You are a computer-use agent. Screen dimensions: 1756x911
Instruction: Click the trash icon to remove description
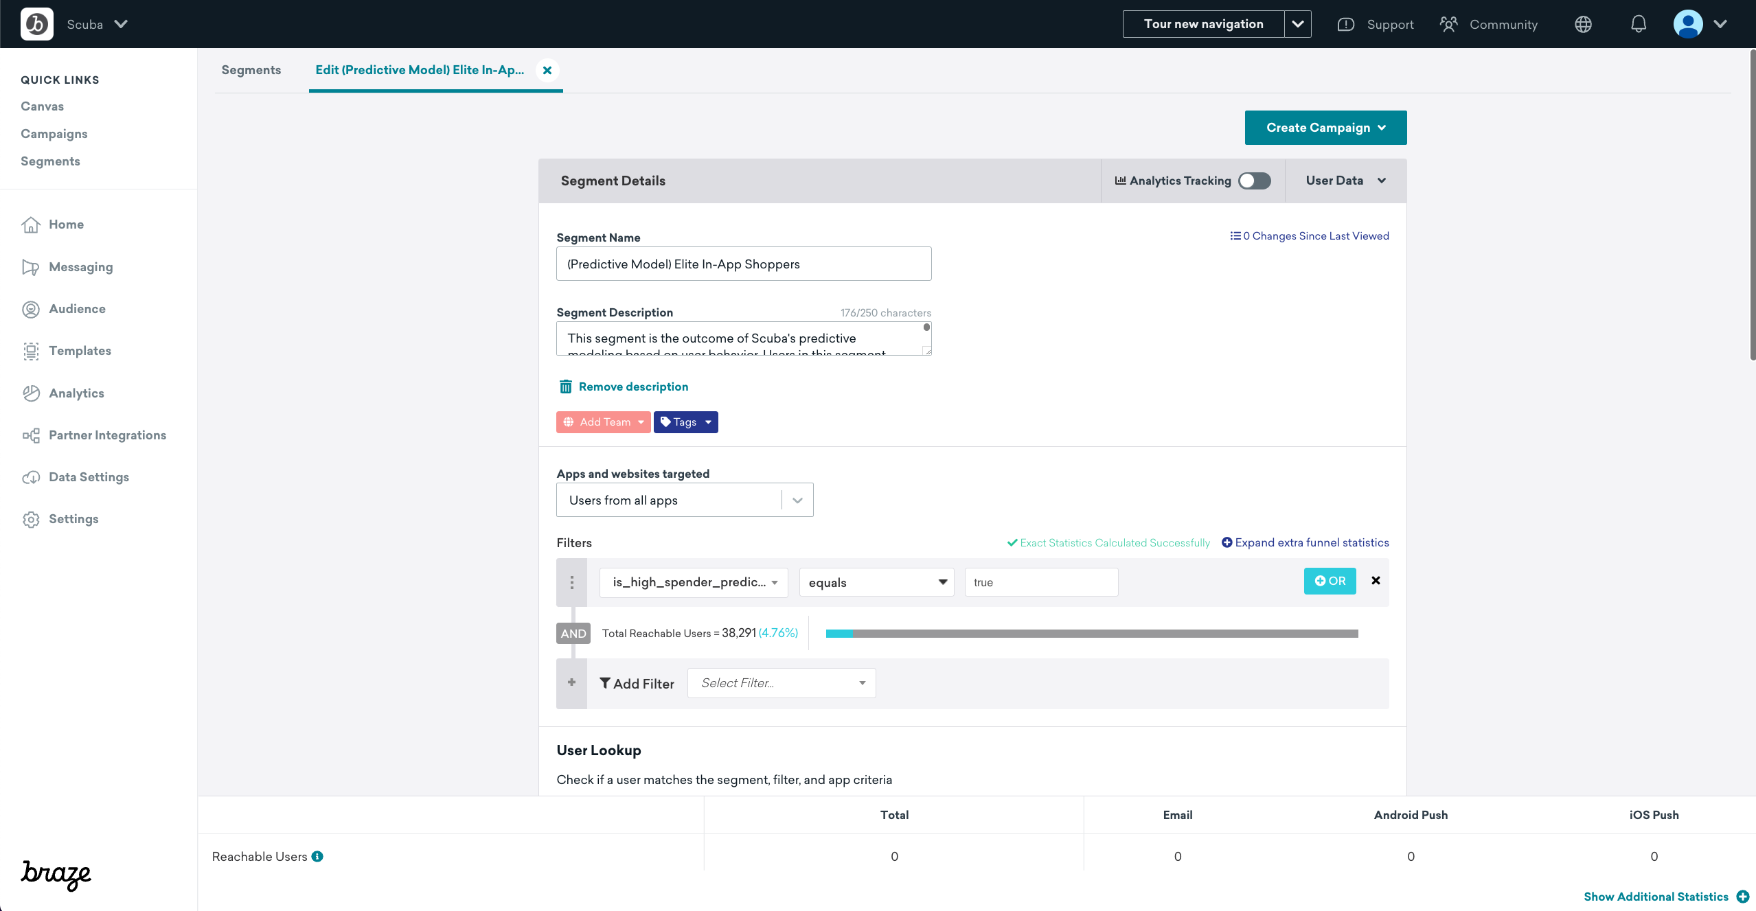[x=566, y=387]
